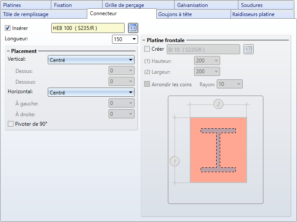
Task: Click the HEB 100 (S235JR) profile field
Action: tap(88, 28)
